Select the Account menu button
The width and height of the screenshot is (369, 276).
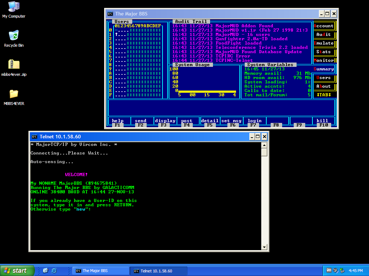pos(324,26)
